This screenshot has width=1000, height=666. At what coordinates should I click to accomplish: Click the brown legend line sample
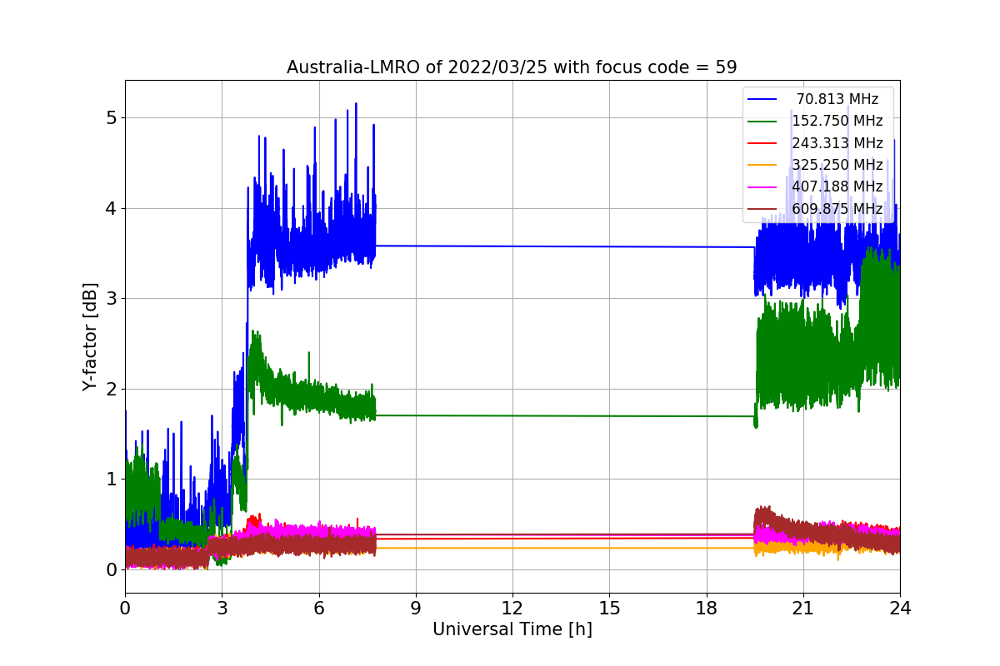pyautogui.click(x=762, y=209)
